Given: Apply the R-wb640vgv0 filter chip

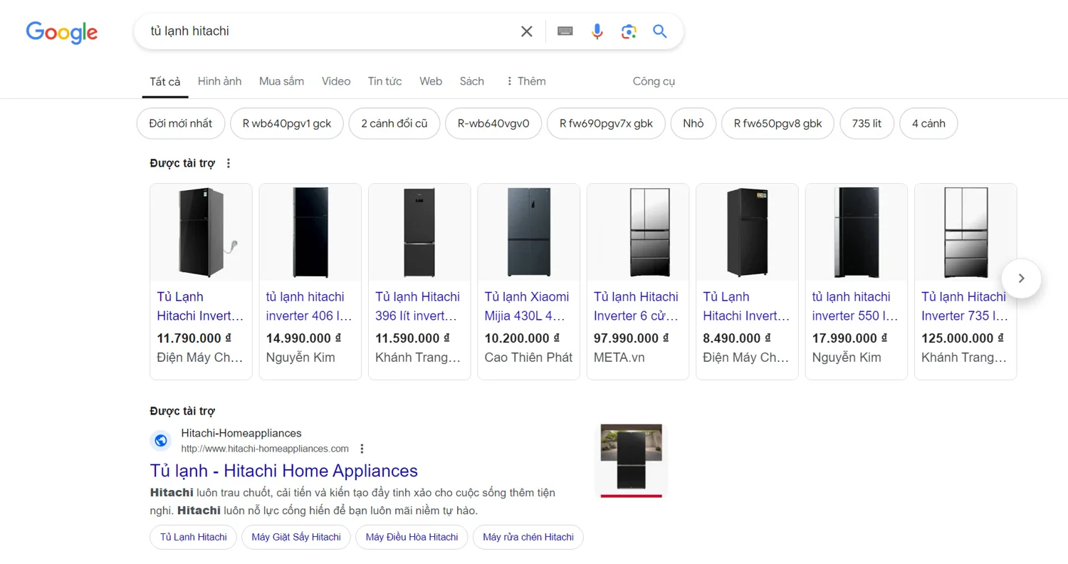Looking at the screenshot, I should [493, 123].
